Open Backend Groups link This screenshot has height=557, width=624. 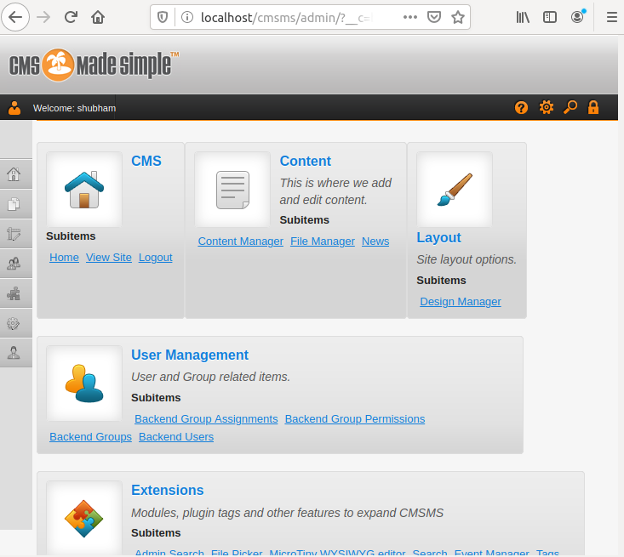90,436
